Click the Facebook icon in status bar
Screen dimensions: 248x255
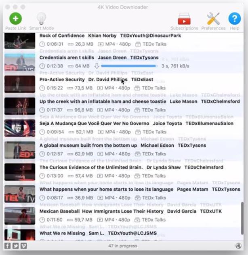(x=7, y=246)
